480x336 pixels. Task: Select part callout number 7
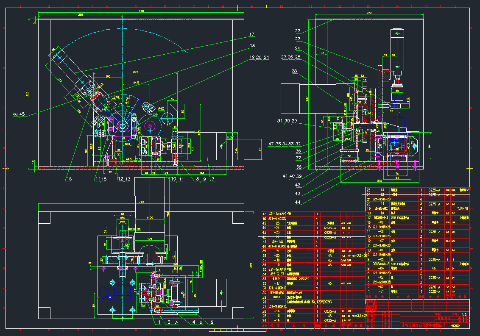213,179
